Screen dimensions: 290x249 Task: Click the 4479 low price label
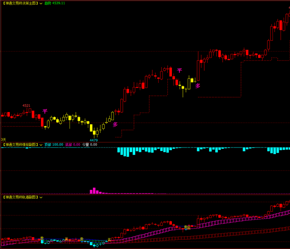pos(93,140)
